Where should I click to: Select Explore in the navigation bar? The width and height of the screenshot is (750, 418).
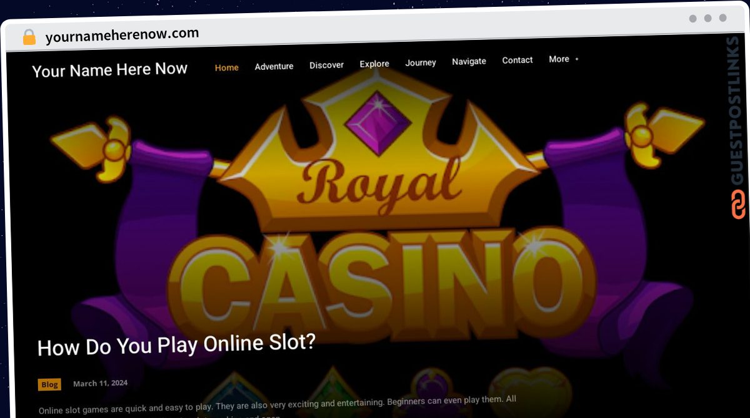point(374,64)
